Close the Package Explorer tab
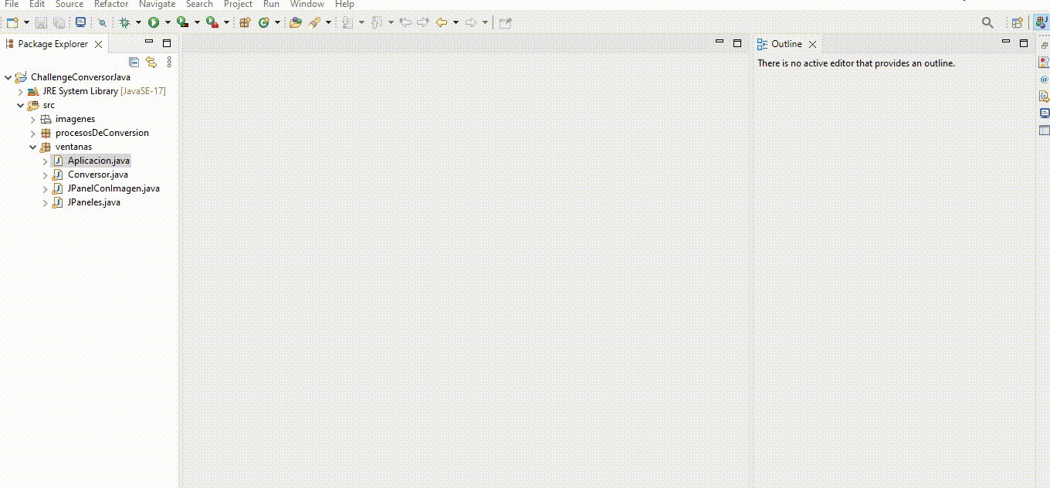This screenshot has height=488, width=1050. tap(98, 44)
